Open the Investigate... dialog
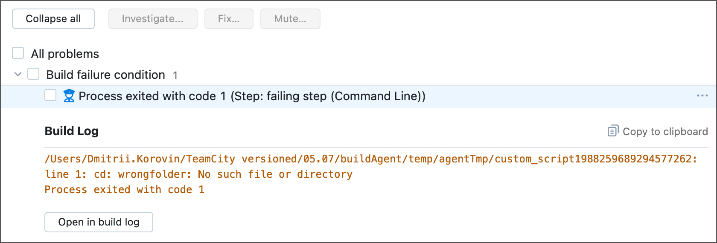The width and height of the screenshot is (717, 243). 153,19
